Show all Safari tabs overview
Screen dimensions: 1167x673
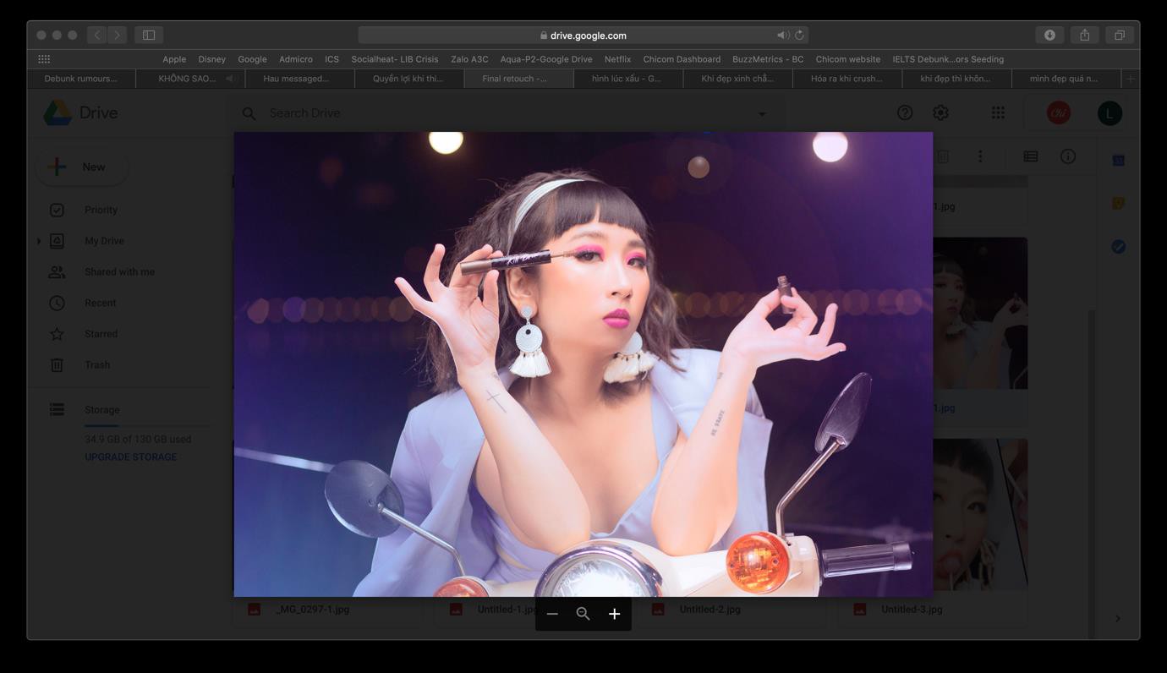(1119, 35)
